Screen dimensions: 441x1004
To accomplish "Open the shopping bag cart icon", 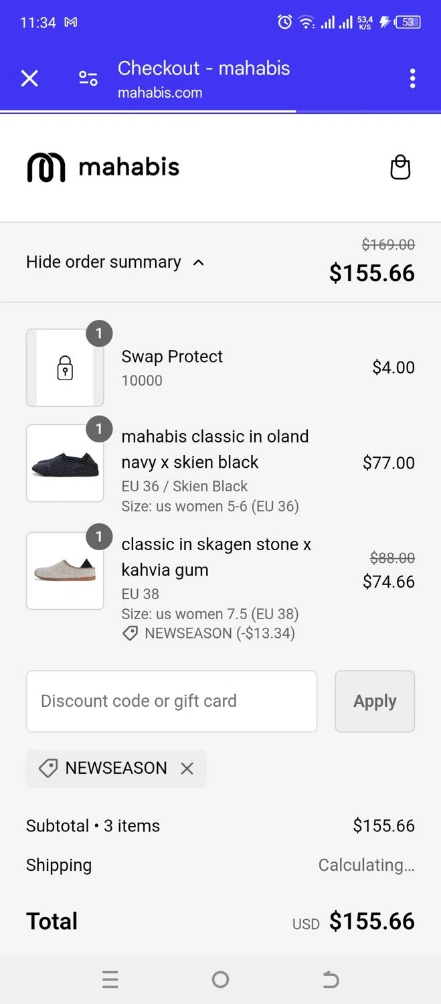I will (x=400, y=167).
